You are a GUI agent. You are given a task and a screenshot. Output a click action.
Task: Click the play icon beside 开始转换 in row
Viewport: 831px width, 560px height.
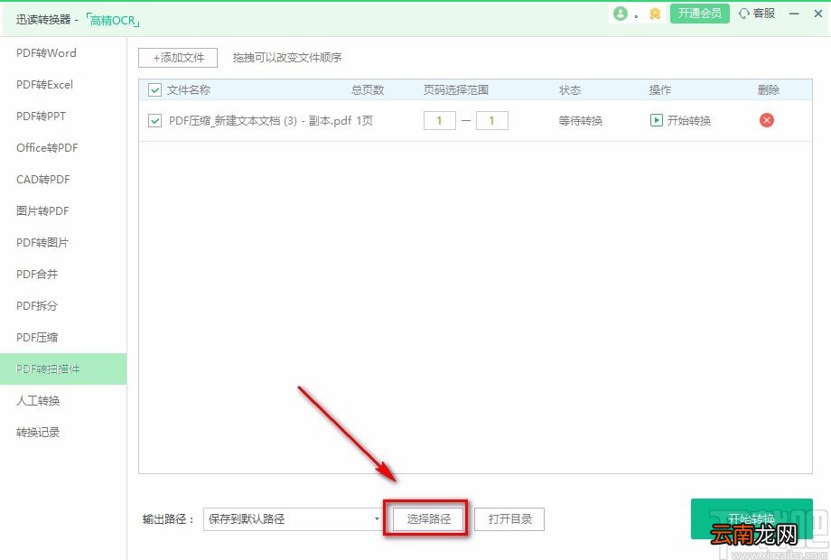(x=656, y=120)
